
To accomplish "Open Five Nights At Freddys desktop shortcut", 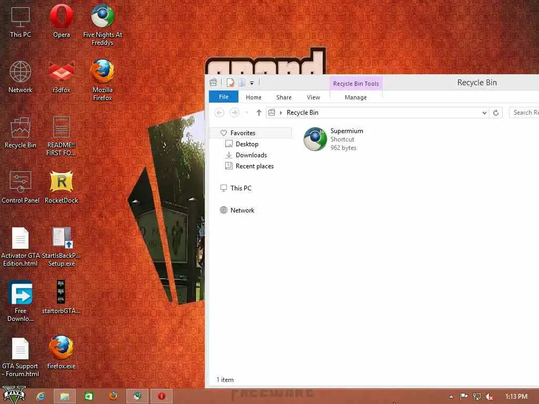I will (103, 25).
